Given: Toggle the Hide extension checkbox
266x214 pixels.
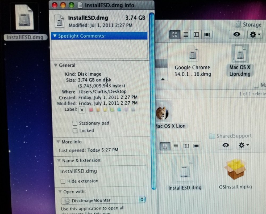Looking at the screenshot, I should click(x=63, y=181).
